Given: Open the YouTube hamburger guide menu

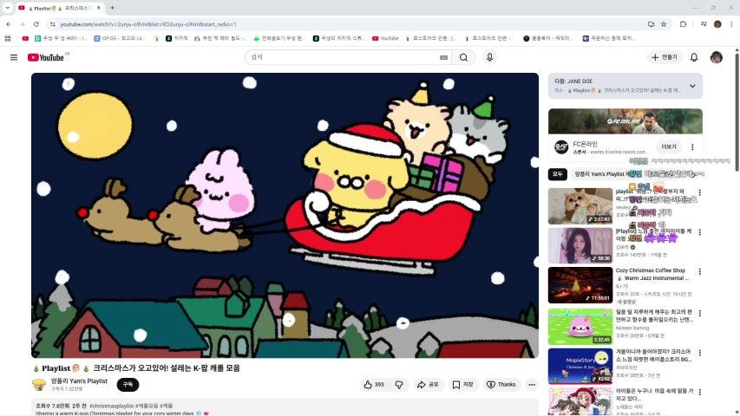Looking at the screenshot, I should [14, 57].
